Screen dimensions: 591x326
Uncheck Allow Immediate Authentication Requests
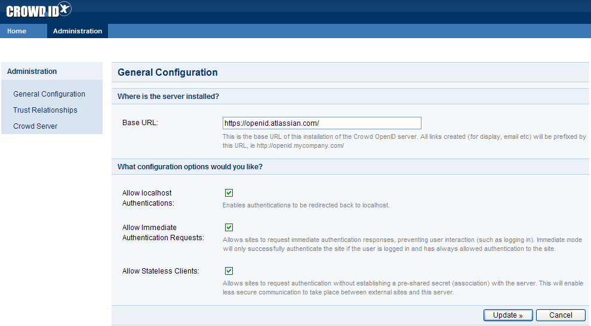click(229, 228)
